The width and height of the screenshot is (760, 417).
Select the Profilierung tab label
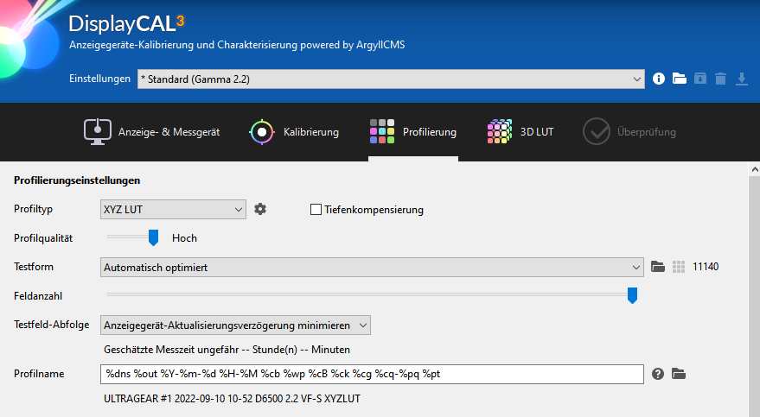tap(430, 132)
